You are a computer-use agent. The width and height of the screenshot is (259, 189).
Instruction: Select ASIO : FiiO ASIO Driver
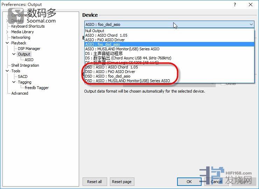(x=105, y=40)
